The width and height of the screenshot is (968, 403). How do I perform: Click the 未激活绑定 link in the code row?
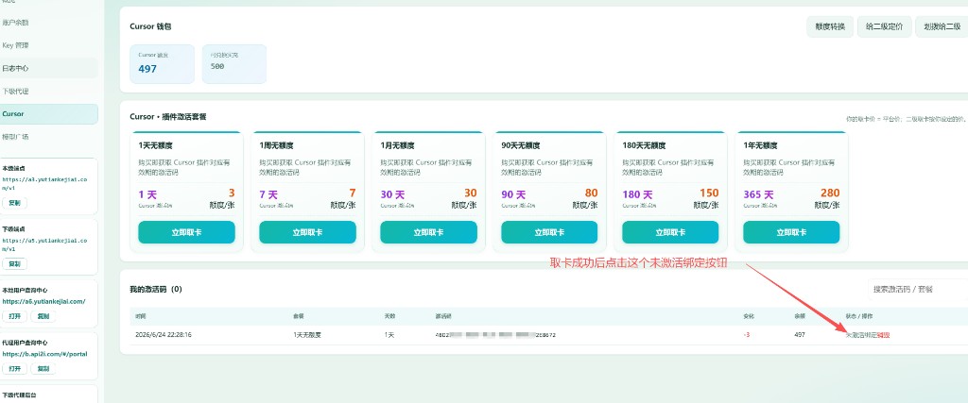[861, 335]
